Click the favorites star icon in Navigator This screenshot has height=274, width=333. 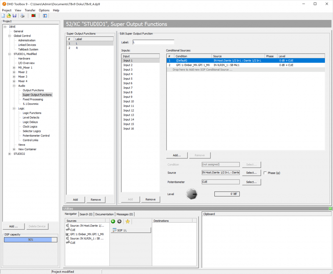pyautogui.click(x=128, y=221)
